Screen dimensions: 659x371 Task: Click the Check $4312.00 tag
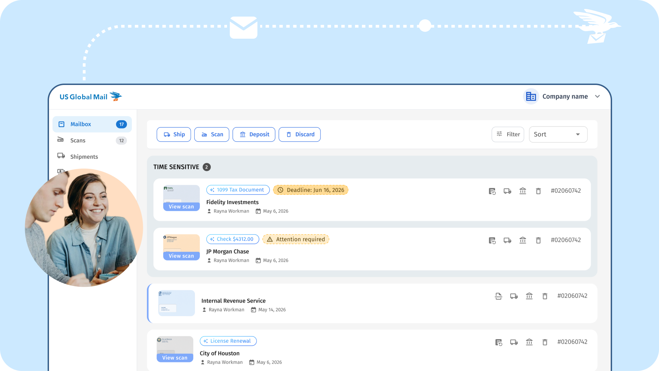(233, 239)
